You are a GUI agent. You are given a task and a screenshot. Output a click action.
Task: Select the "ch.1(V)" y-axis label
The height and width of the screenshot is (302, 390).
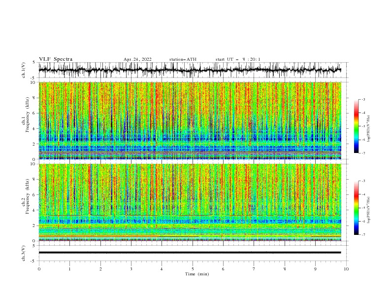pyautogui.click(x=24, y=70)
